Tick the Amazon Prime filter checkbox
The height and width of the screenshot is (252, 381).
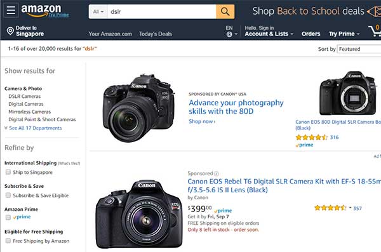pos(8,217)
